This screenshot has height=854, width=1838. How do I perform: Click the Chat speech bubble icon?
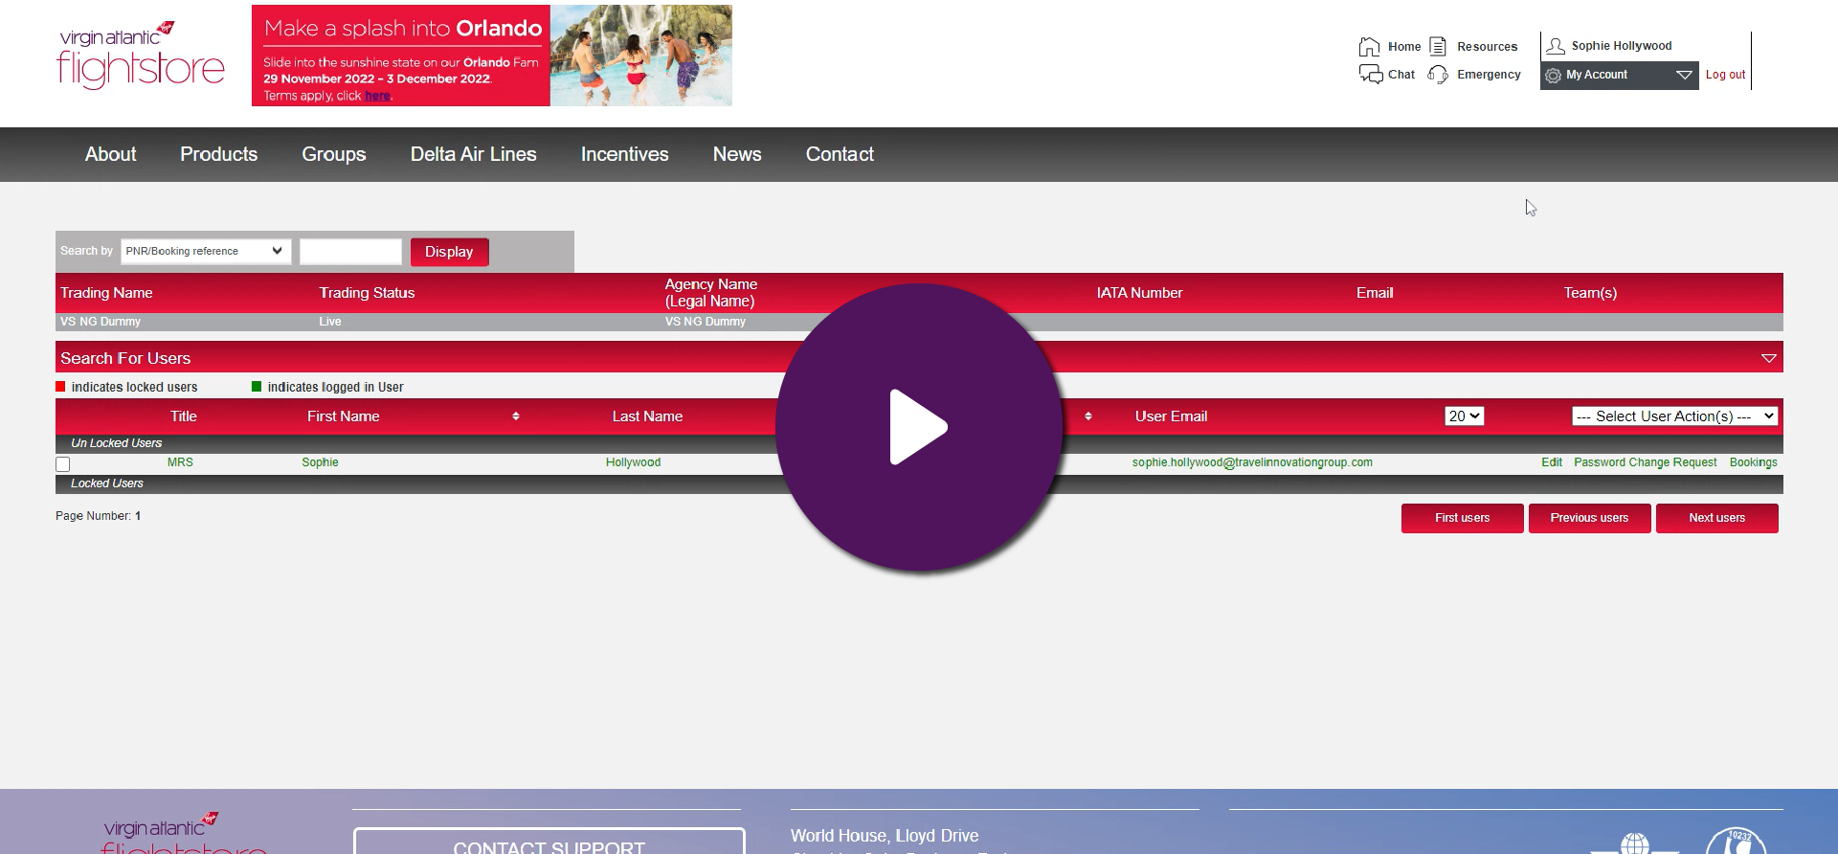pos(1370,74)
